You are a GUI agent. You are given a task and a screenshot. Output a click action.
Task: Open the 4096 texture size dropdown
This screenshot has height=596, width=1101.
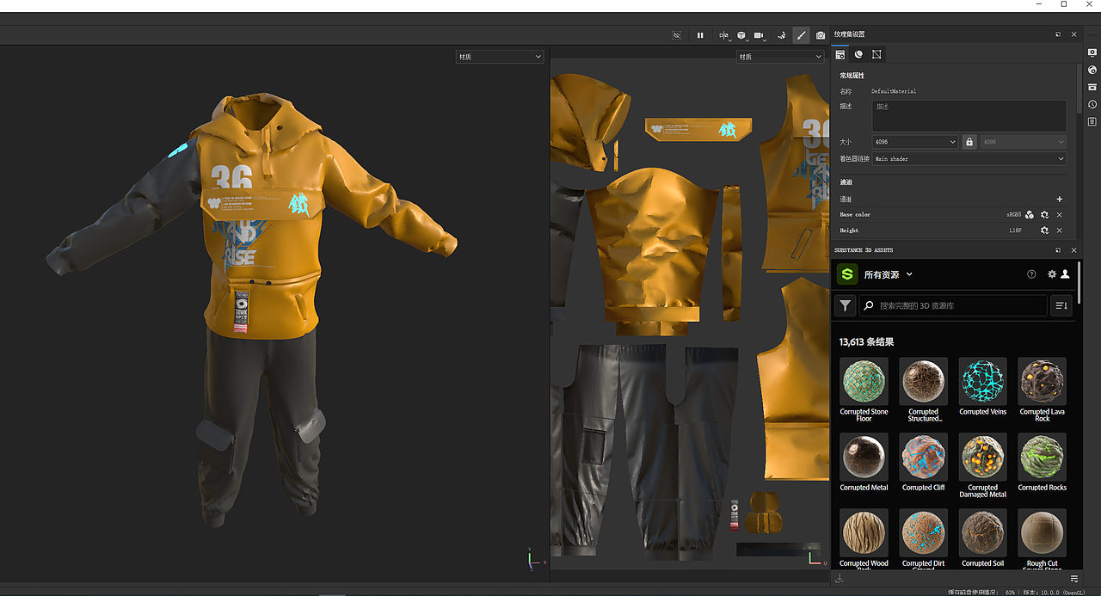pyautogui.click(x=915, y=142)
